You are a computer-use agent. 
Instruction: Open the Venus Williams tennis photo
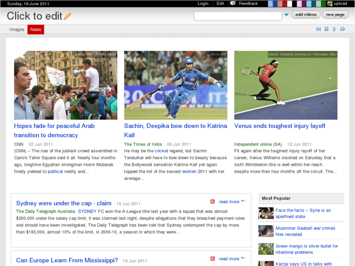(x=286, y=85)
